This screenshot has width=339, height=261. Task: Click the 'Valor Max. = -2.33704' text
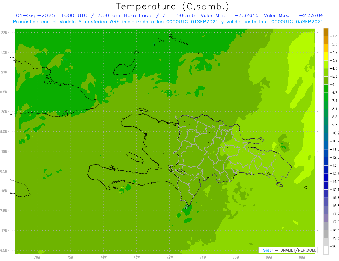294,15
